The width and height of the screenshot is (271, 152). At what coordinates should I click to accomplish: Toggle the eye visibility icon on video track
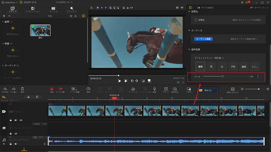(21, 120)
